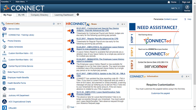The width and height of the screenshot is (196, 110).
Task: Open the 03.24.2017 EMPLOYEES Leave History Report link
Action: (x=100, y=48)
